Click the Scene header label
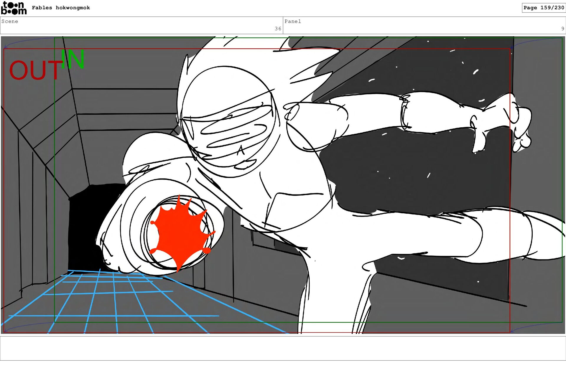 tap(10, 21)
